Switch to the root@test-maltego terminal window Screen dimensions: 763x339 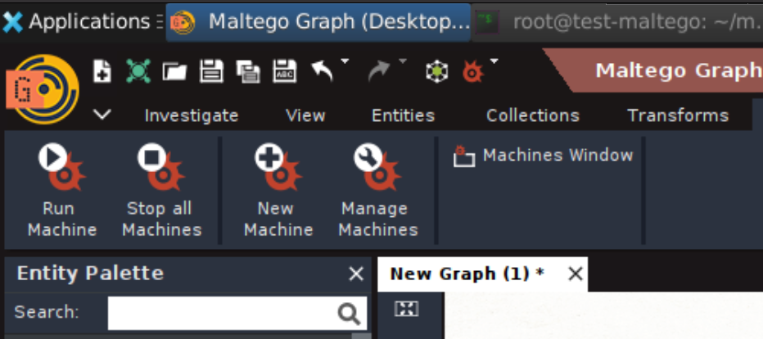pyautogui.click(x=617, y=22)
